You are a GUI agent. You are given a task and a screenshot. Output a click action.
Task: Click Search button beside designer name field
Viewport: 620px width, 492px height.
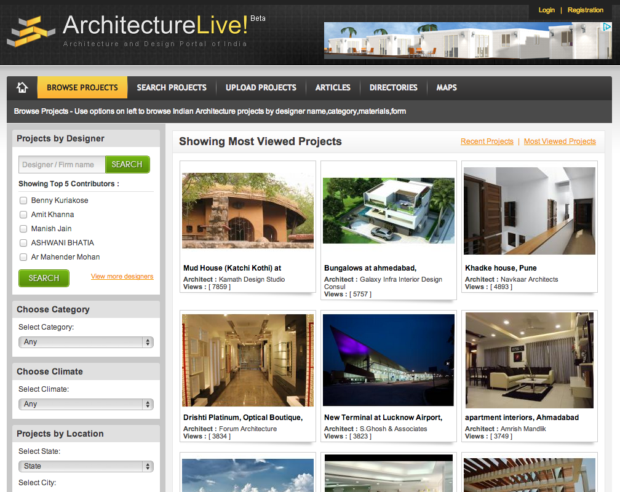(x=127, y=165)
